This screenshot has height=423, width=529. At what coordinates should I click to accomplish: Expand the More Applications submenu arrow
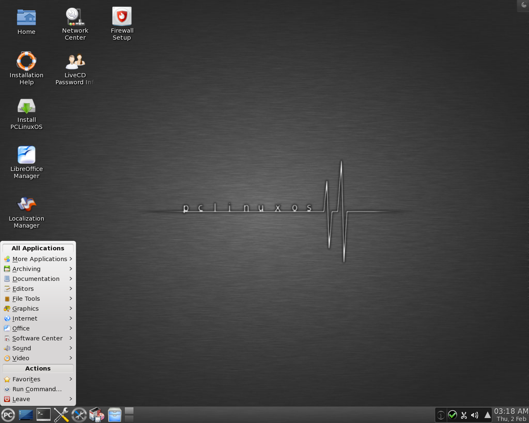[71, 259]
